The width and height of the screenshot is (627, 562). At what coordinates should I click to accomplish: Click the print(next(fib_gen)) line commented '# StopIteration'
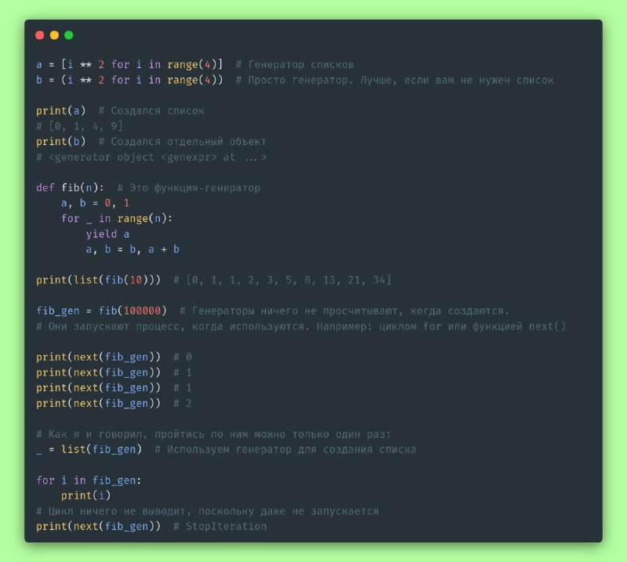coord(151,527)
